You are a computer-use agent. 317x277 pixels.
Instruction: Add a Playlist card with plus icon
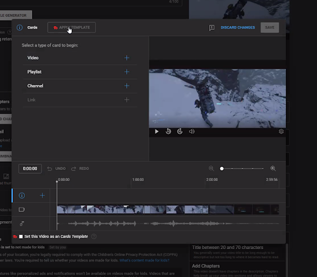[x=127, y=72]
